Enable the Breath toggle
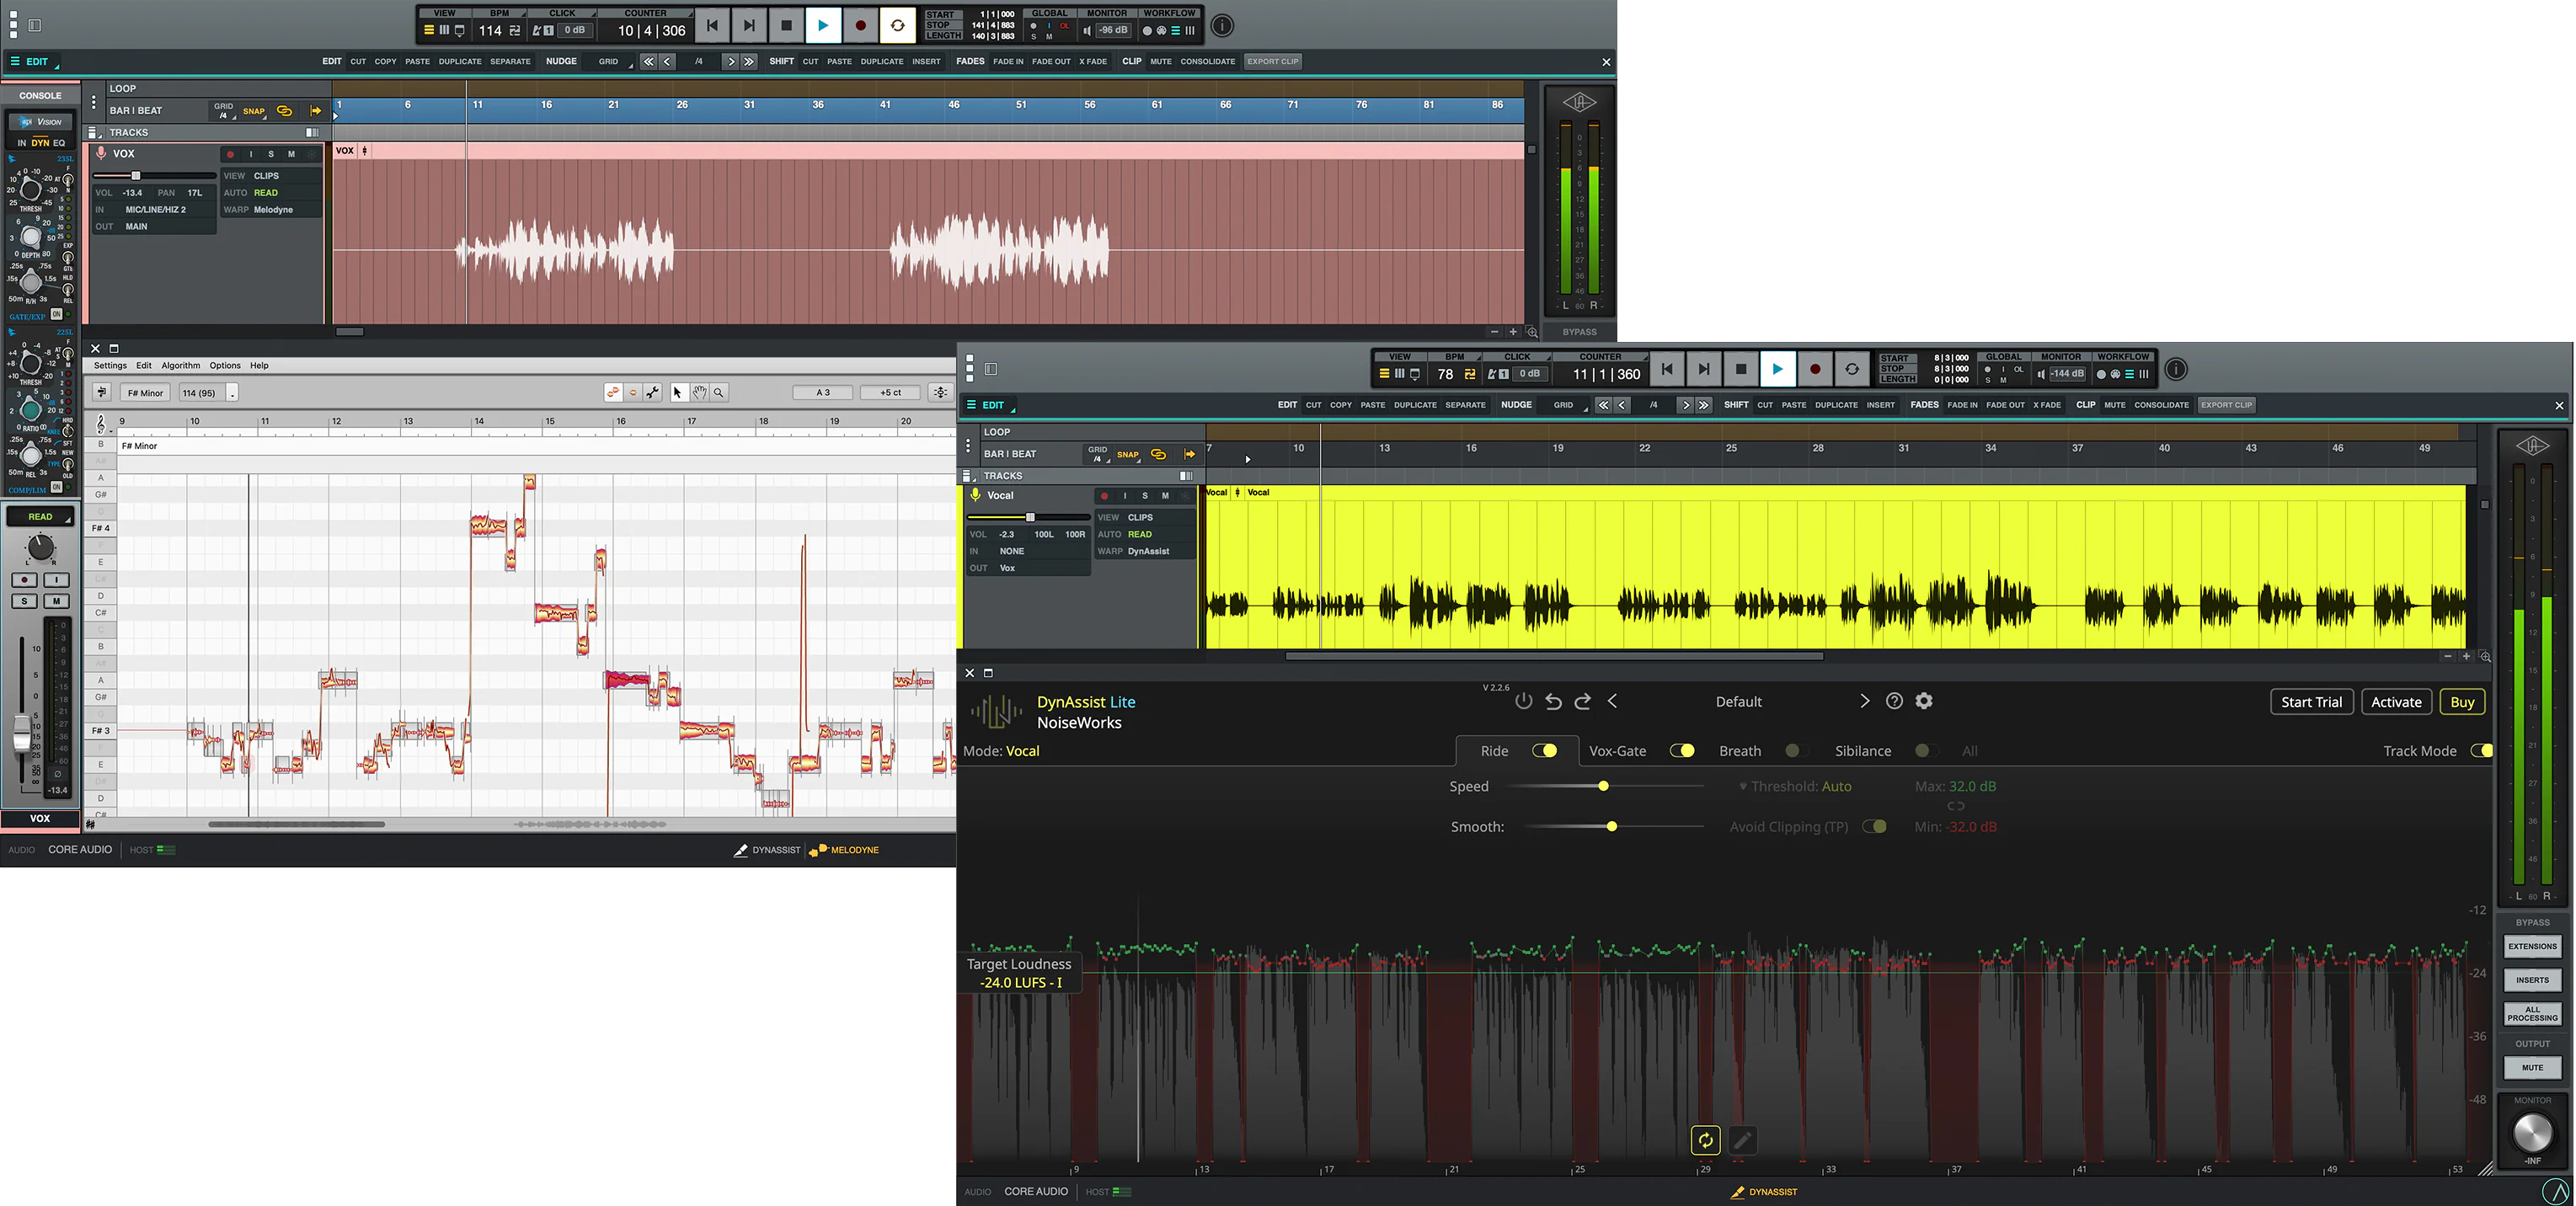This screenshot has height=1206, width=2576. click(x=1797, y=751)
